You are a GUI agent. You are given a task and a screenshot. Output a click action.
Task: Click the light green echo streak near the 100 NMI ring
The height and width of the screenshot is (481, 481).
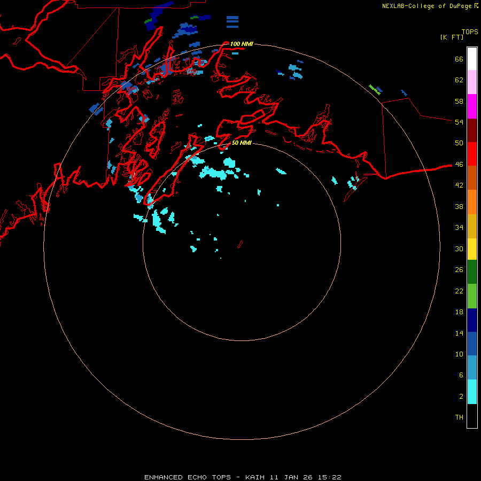pos(374,90)
